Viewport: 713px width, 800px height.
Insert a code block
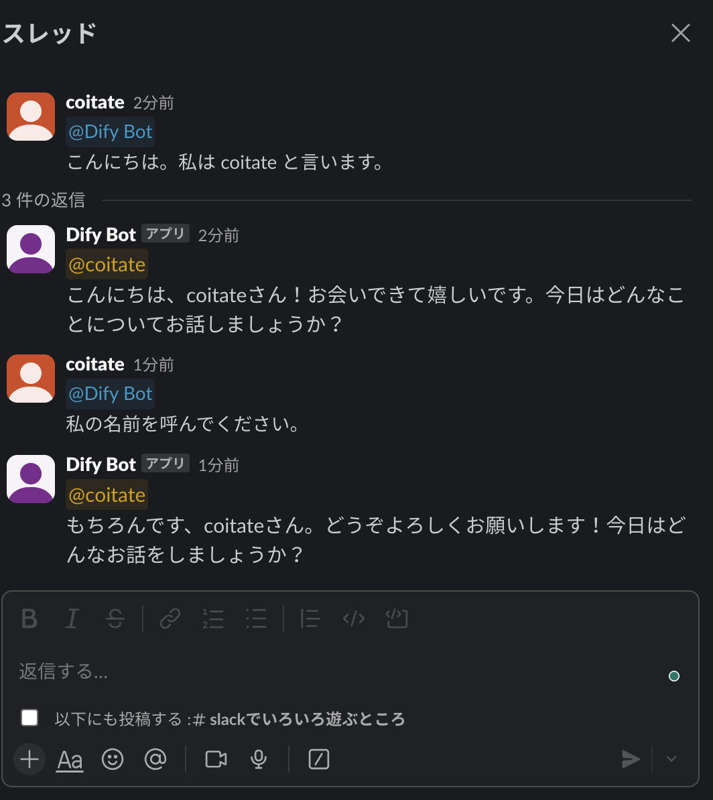pos(397,618)
